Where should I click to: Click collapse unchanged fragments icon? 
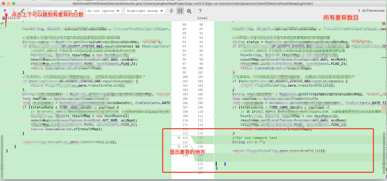click(x=171, y=11)
